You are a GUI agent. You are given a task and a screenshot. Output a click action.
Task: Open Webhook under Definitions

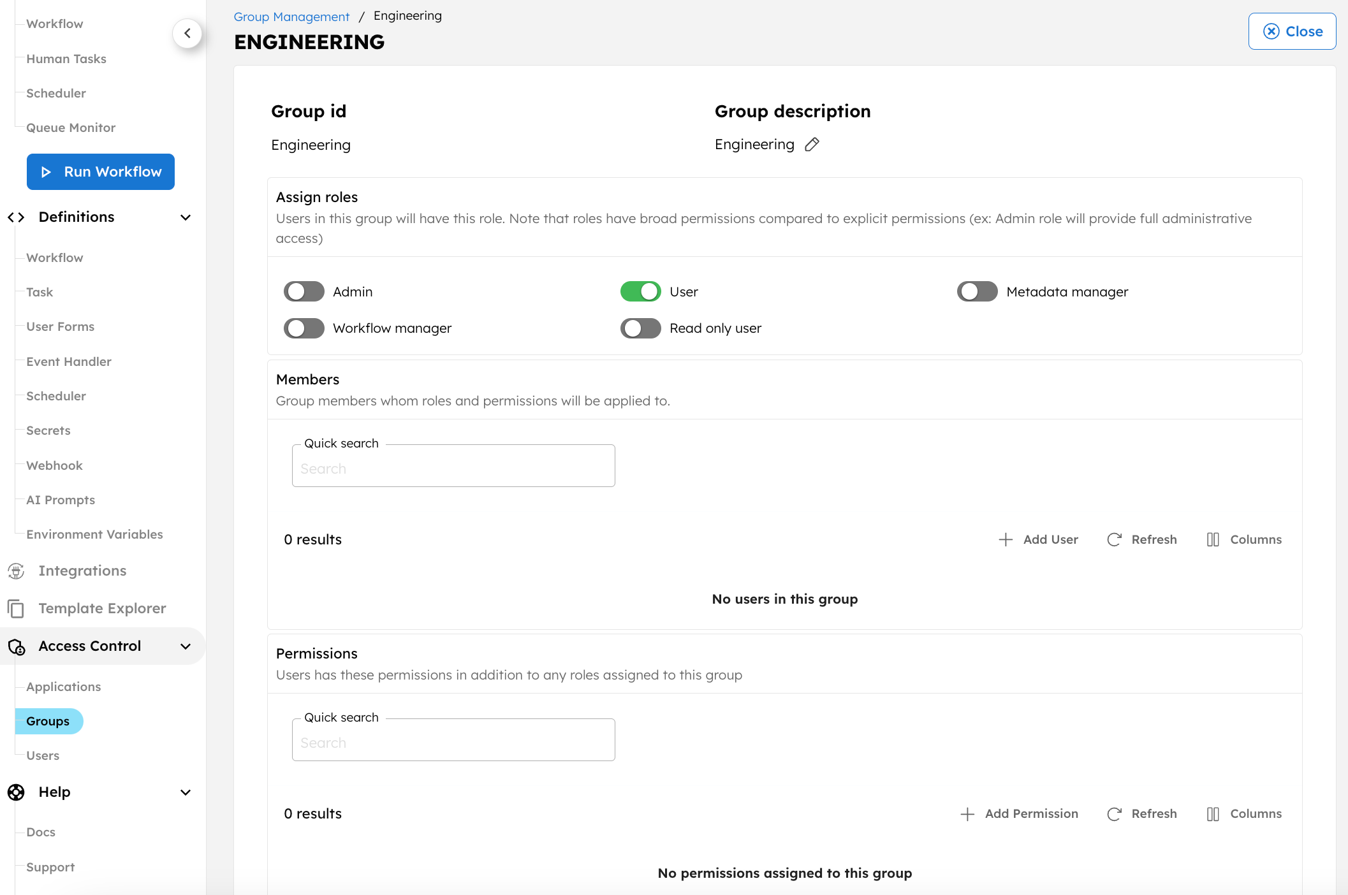pyautogui.click(x=55, y=465)
